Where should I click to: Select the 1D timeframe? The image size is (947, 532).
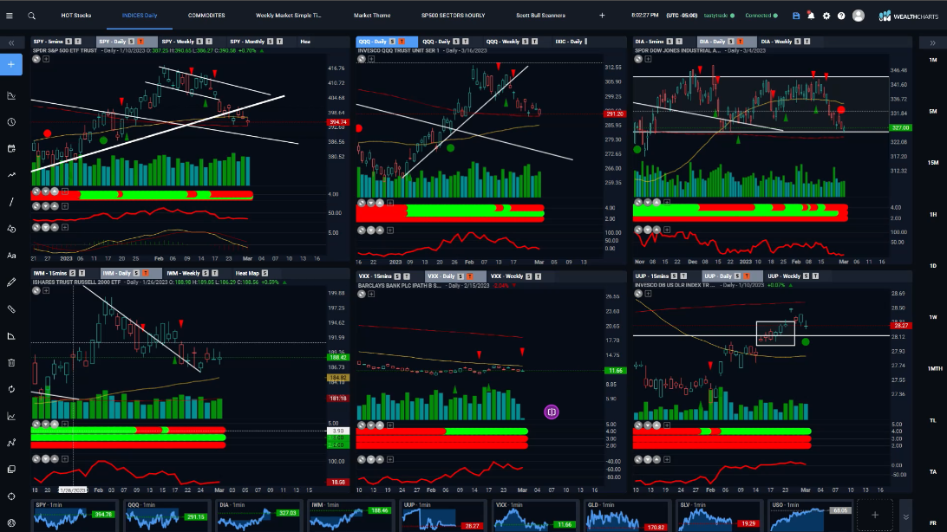coord(933,266)
